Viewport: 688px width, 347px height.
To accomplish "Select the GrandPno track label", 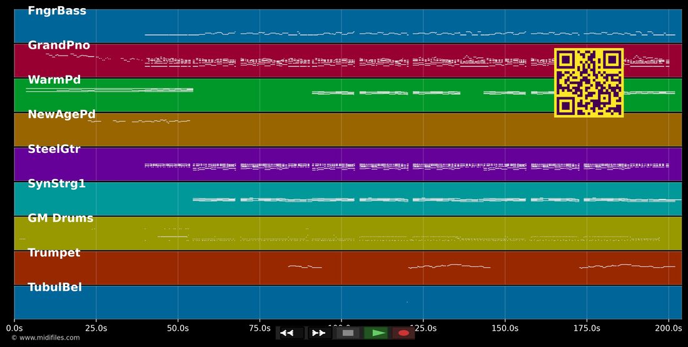I will coord(59,46).
